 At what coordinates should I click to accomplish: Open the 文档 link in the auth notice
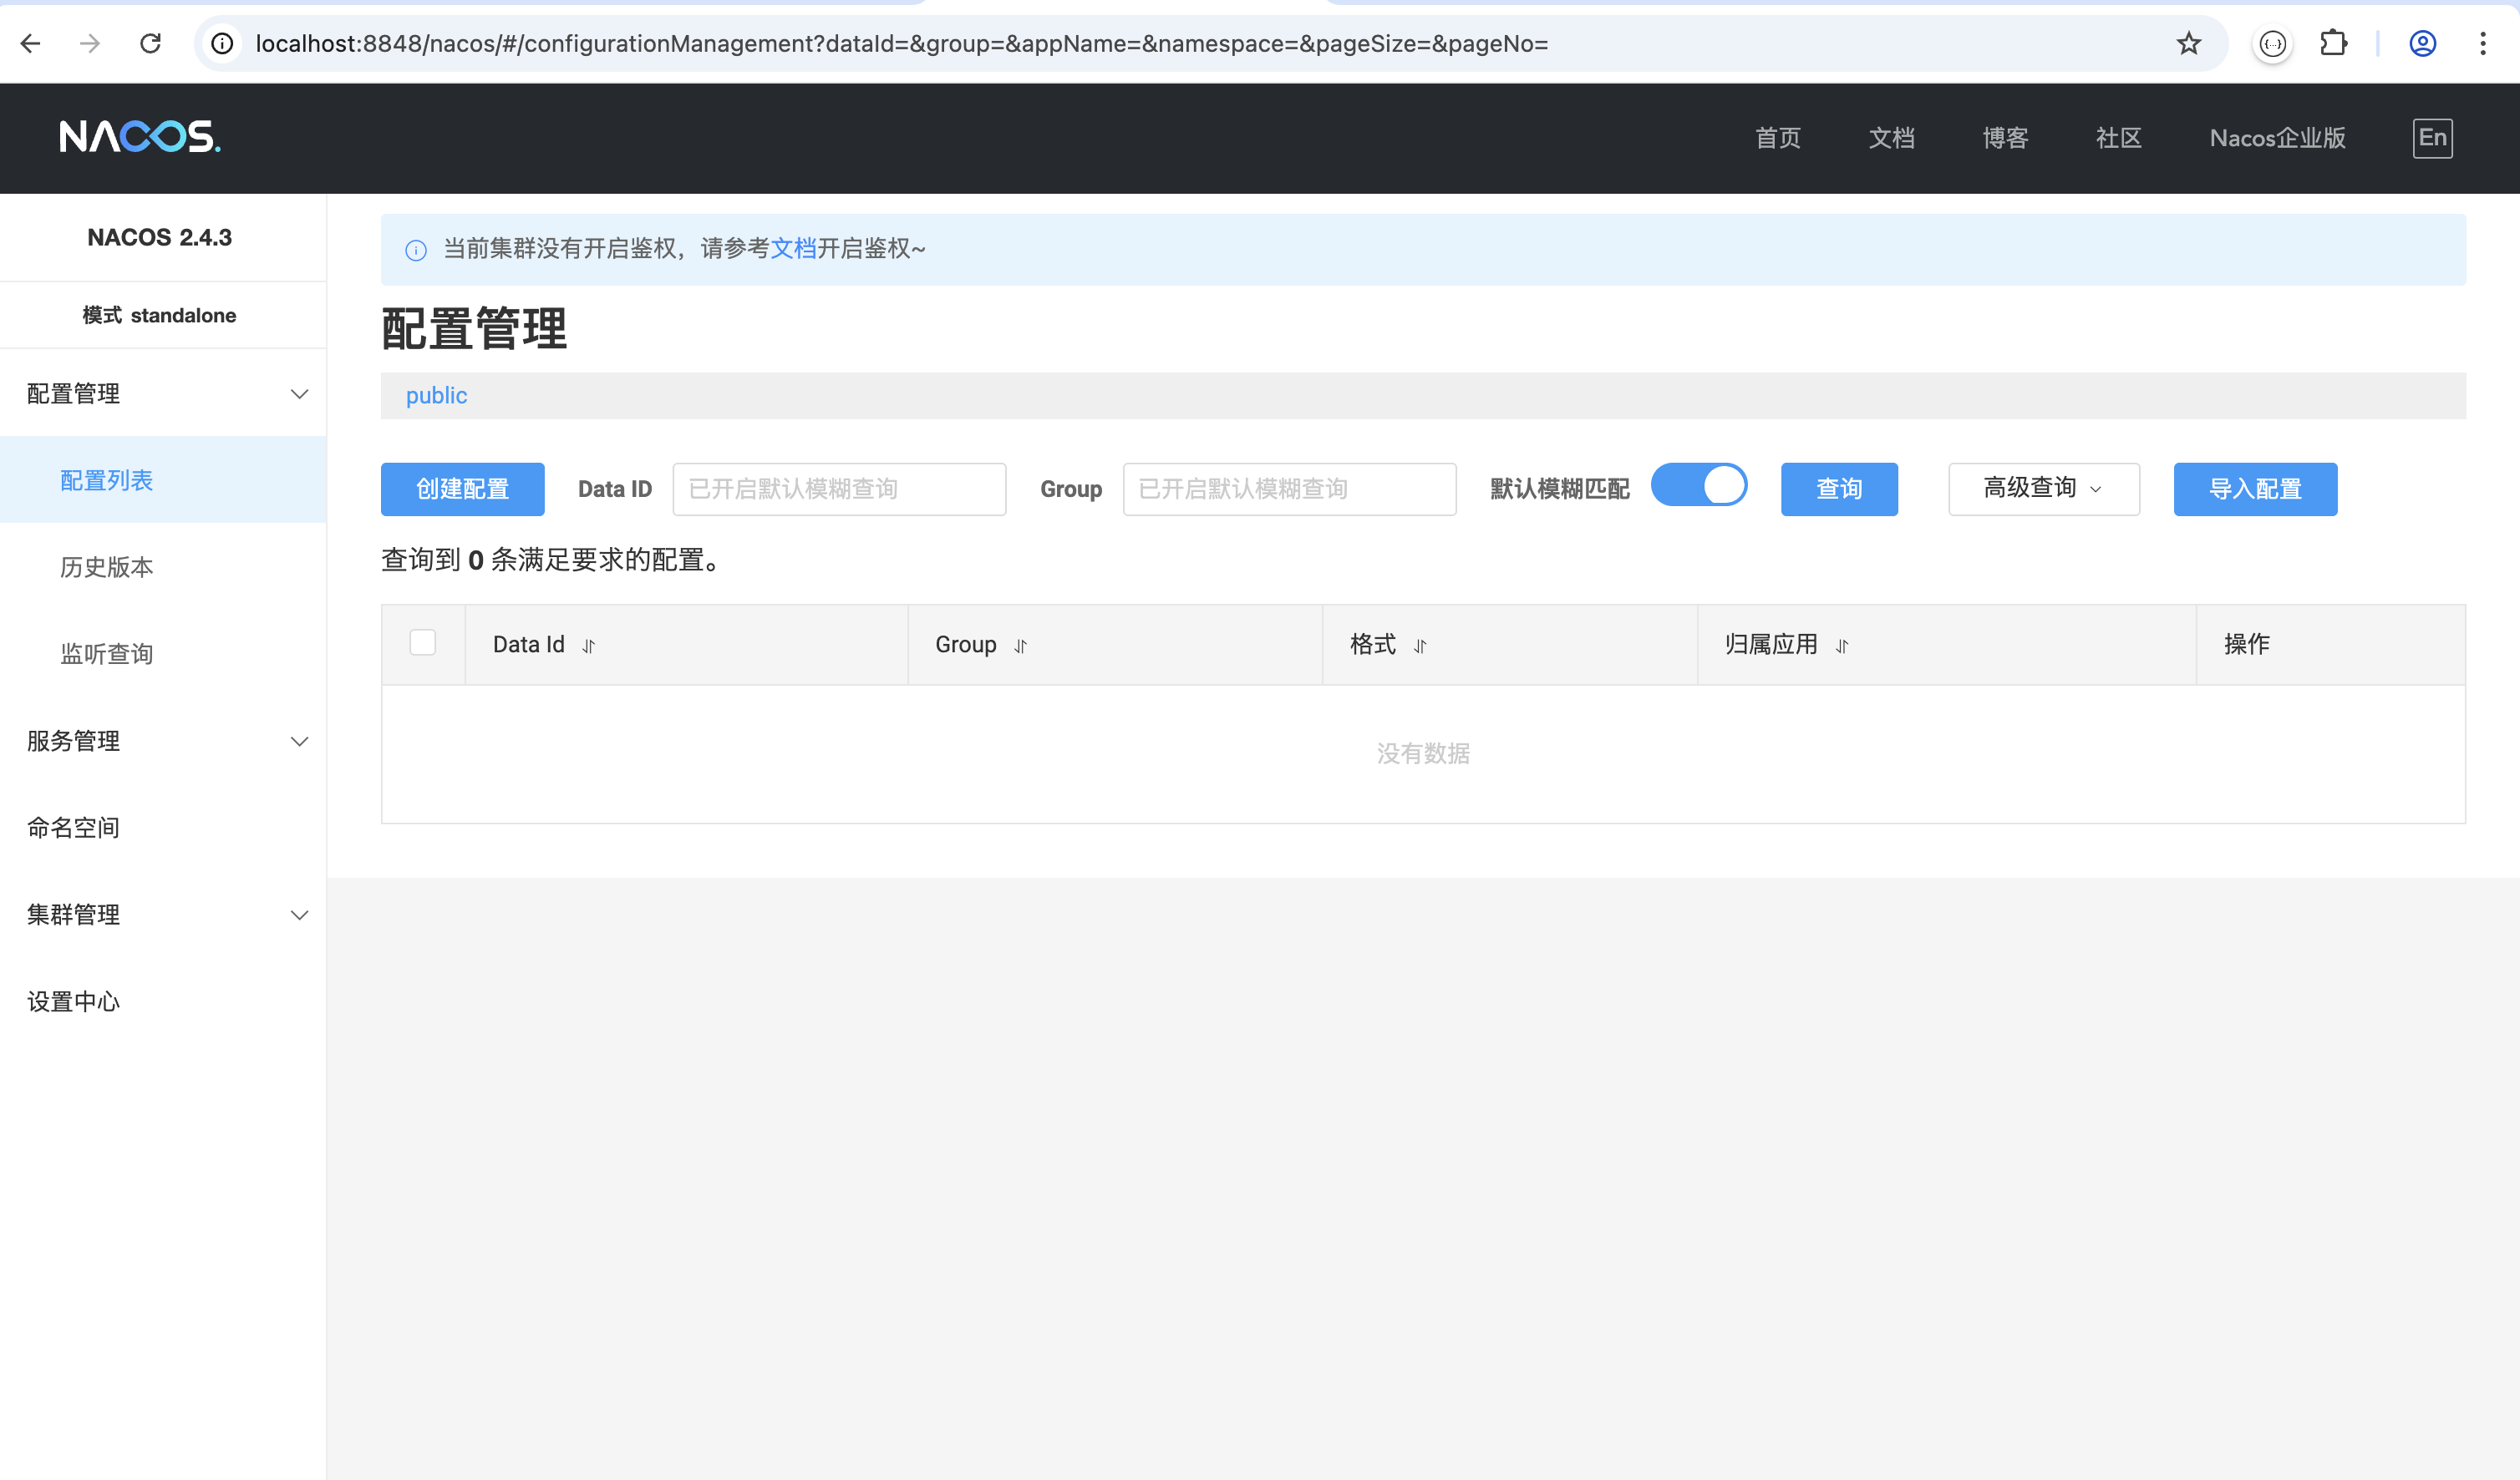[793, 248]
